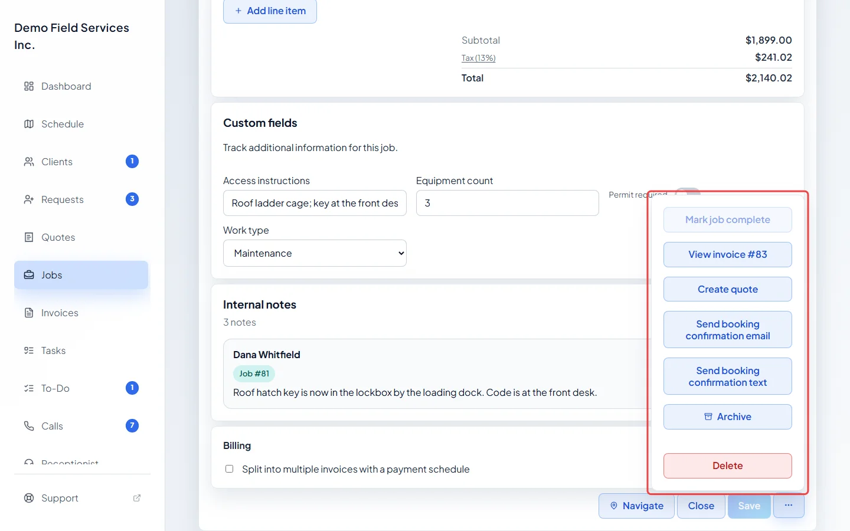The height and width of the screenshot is (531, 850).
Task: Click the Calls phone icon
Action: pos(29,426)
